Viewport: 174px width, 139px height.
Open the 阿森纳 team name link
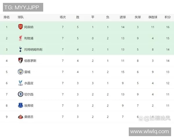[29, 27]
